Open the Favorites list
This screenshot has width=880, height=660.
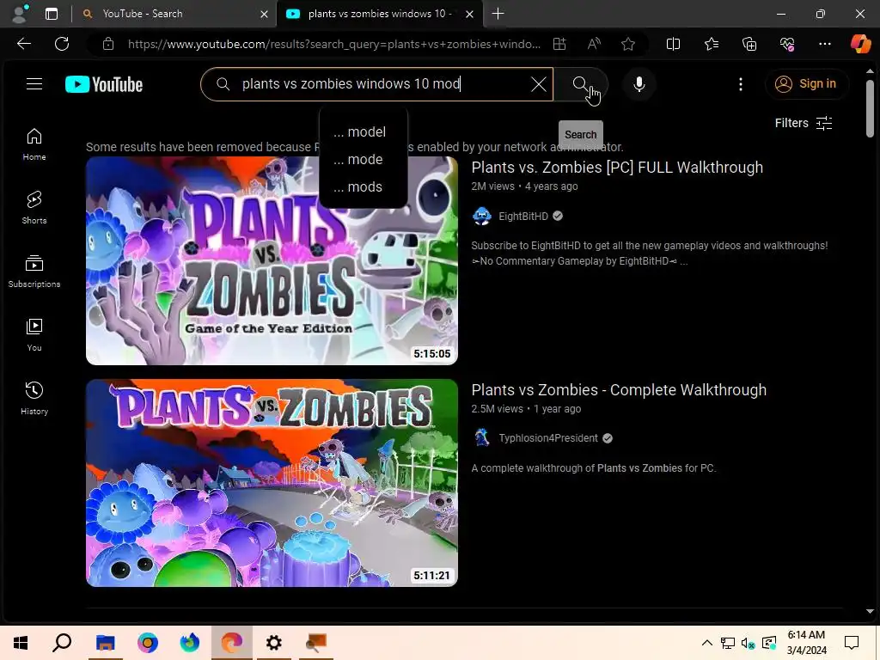(x=711, y=44)
